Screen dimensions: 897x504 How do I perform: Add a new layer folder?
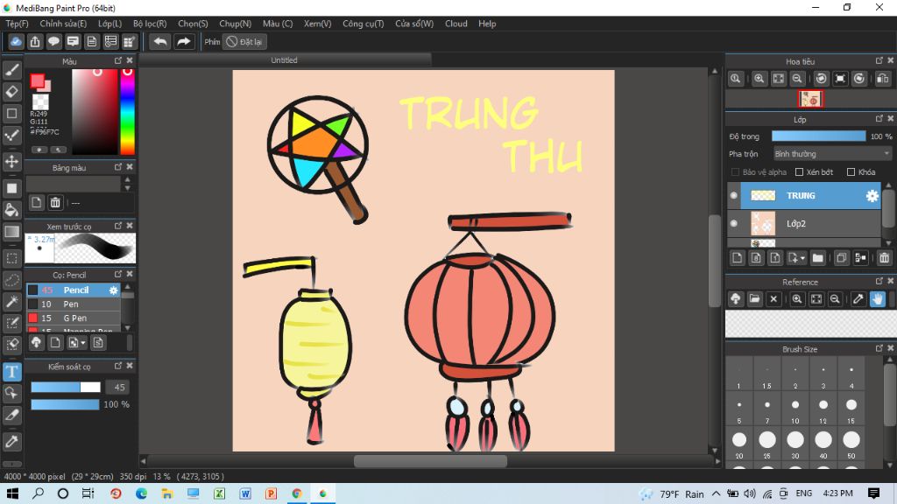pyautogui.click(x=818, y=258)
